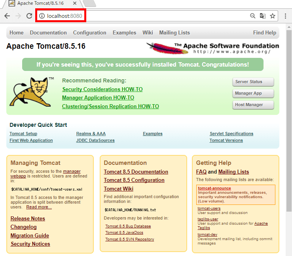Open the Migration Guide link
Viewport: 292px width, 256px height.
pyautogui.click(x=30, y=235)
